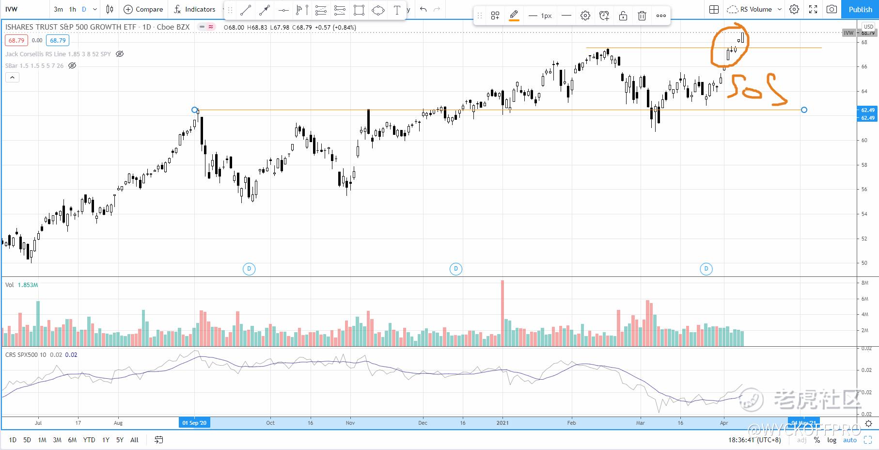Image resolution: width=879 pixels, height=450 pixels.
Task: Add an alert on the drawing
Action: (x=604, y=16)
